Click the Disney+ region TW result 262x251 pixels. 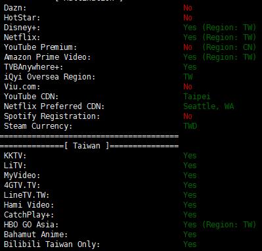[x=219, y=28]
